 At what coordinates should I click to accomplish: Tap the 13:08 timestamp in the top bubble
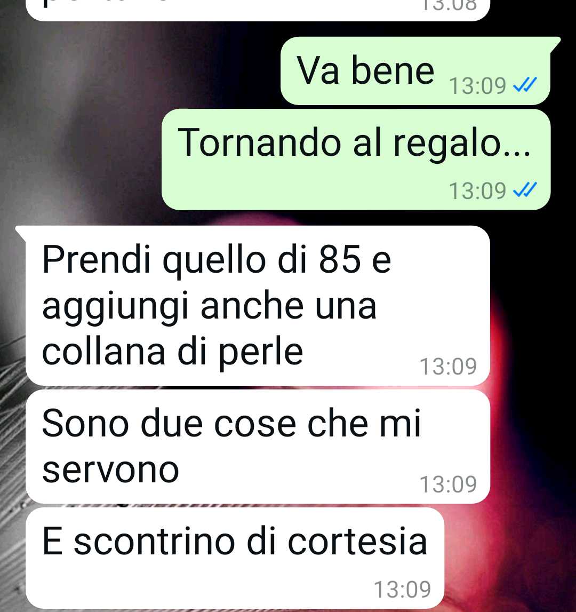coord(449,5)
